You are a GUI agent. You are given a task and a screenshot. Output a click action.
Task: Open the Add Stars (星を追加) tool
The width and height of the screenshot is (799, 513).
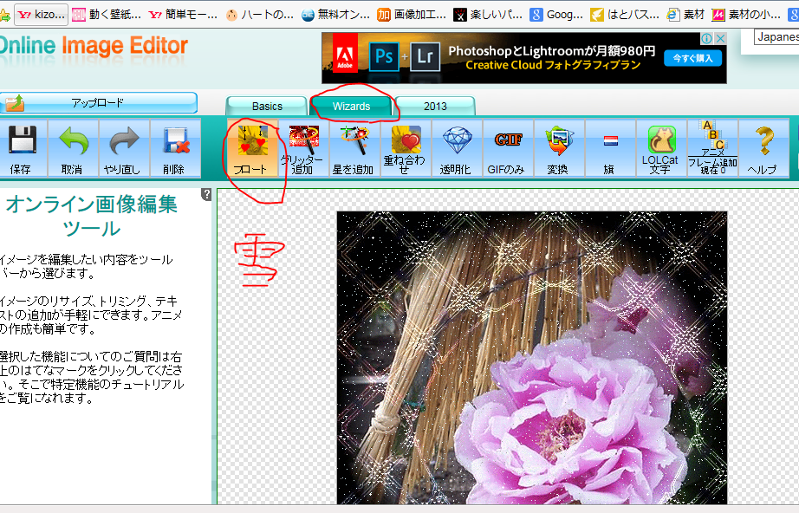click(354, 148)
